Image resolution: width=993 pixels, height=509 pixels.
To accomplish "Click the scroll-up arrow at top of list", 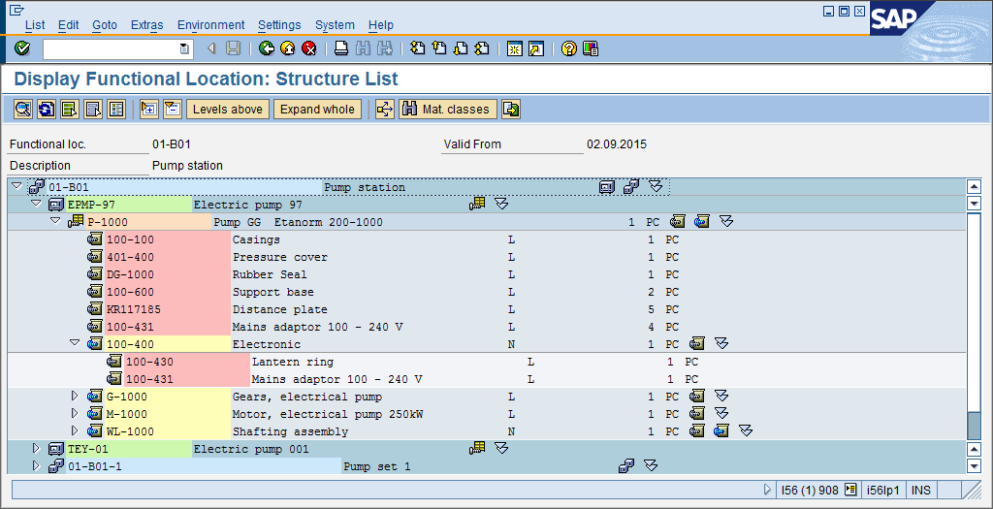I will click(974, 187).
